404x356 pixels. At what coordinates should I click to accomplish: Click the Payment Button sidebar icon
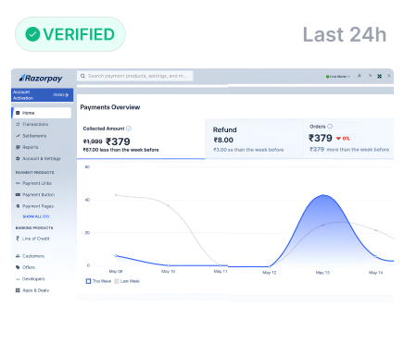18,195
